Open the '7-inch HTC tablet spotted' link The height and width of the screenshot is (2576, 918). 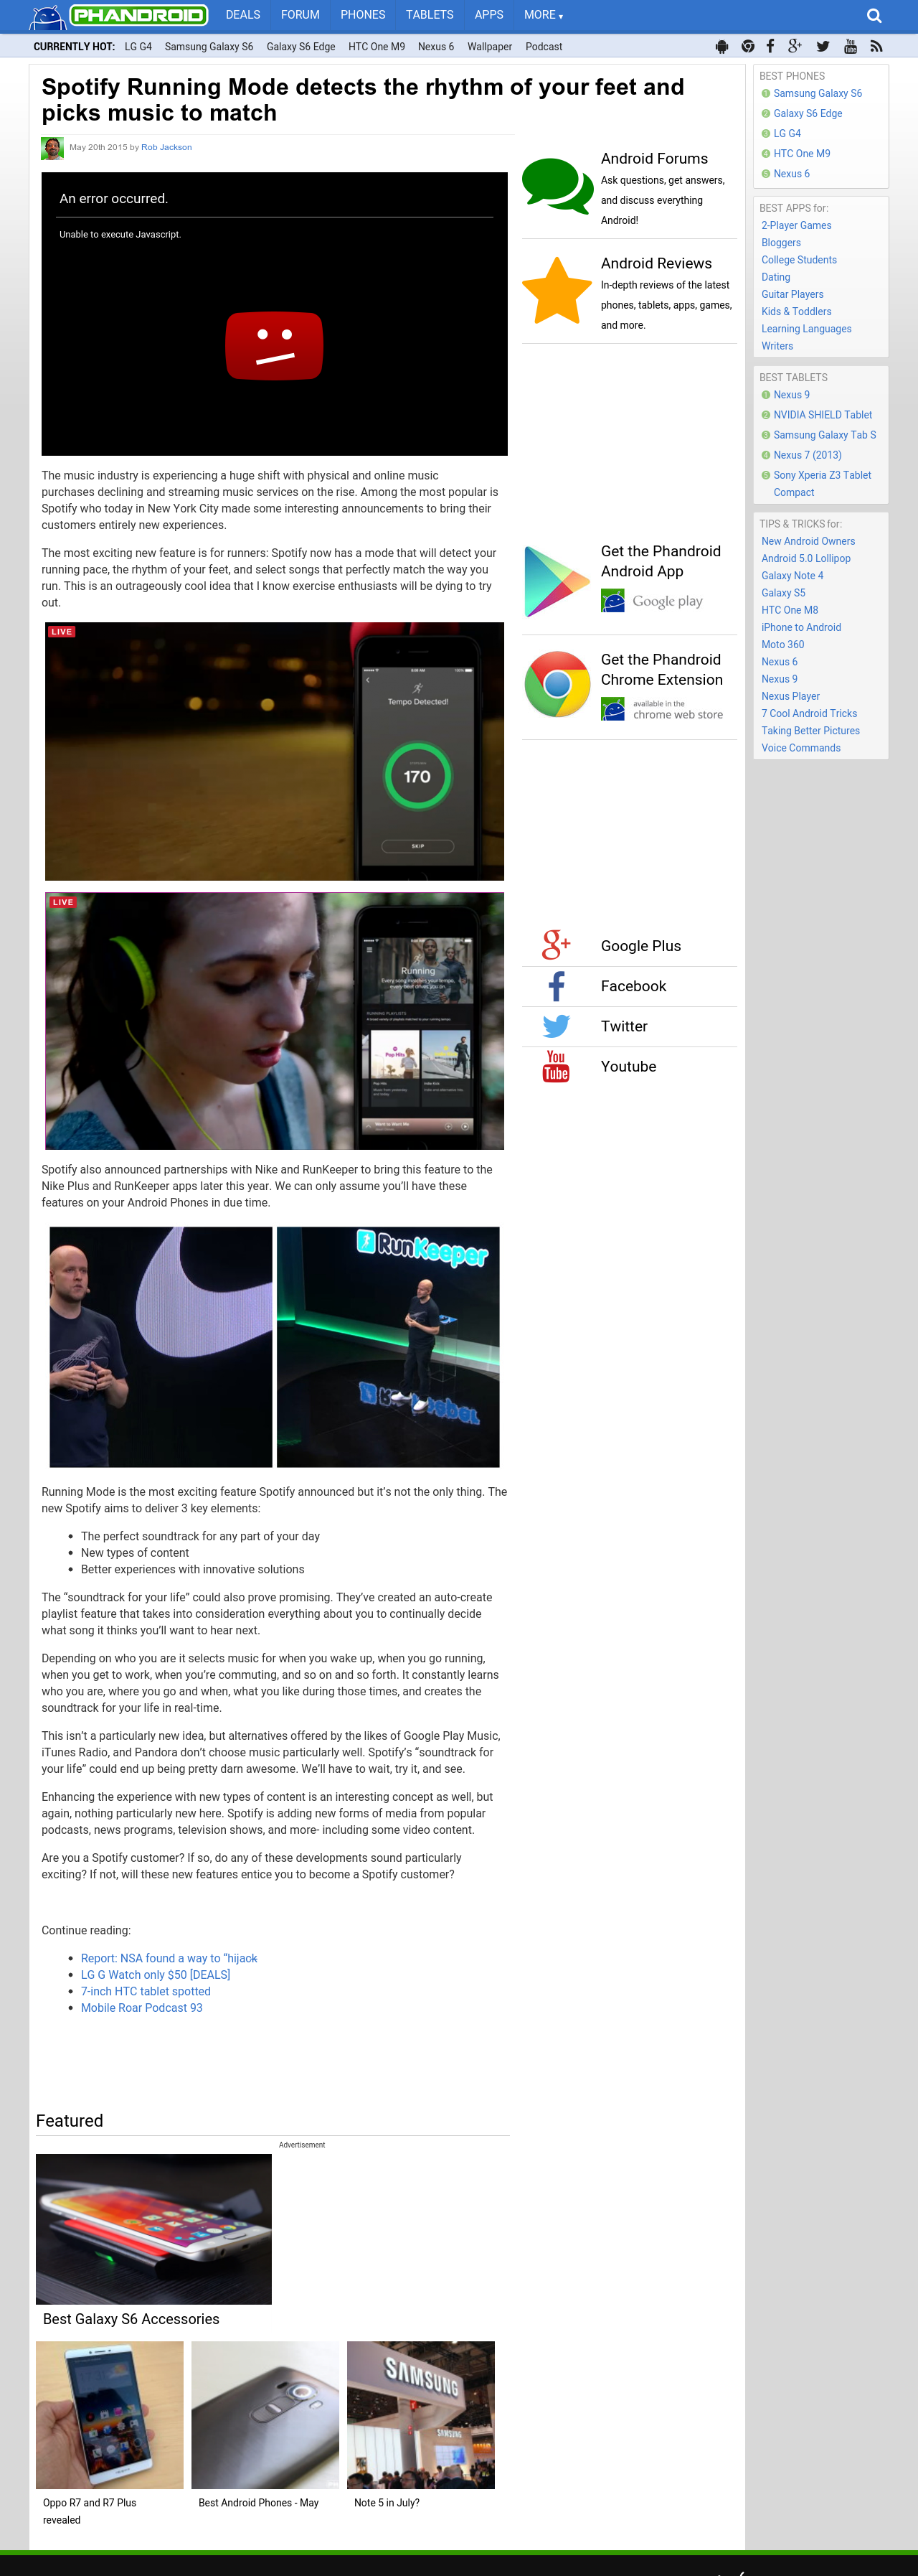coord(146,1992)
